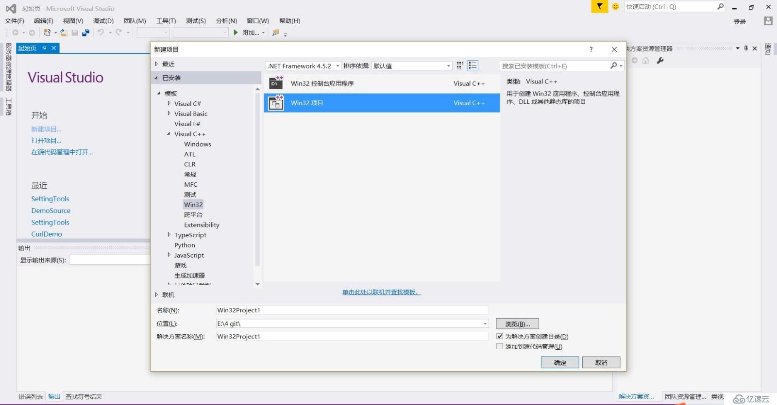Click the Navigate Backward toolbar icon
Viewport: 777px width, 405px height.
coord(16,32)
